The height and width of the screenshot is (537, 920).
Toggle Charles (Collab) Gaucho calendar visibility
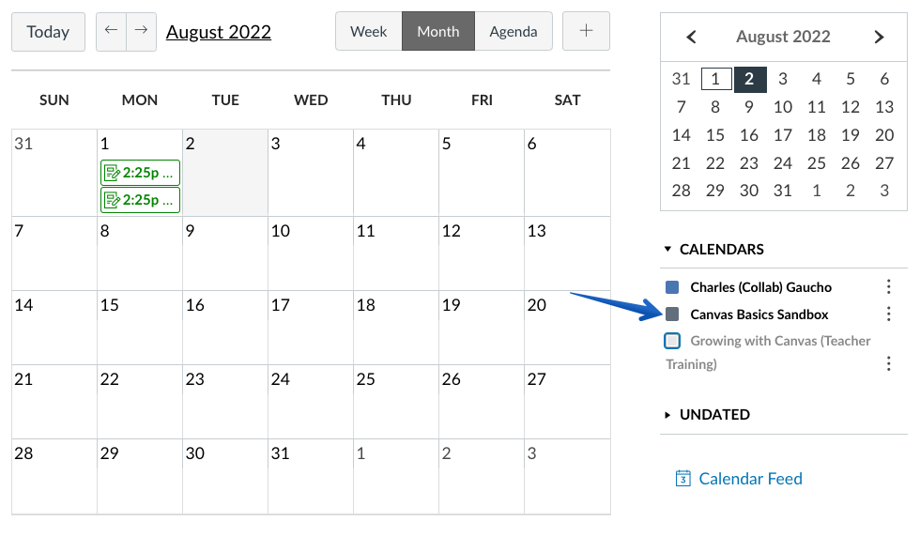point(672,287)
